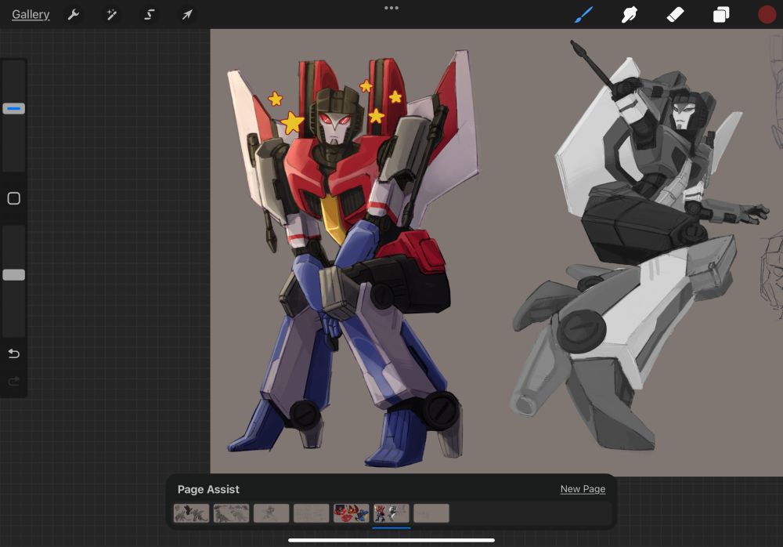The image size is (783, 547).
Task: Open the Adjustments magic wand menu
Action: pos(111,15)
